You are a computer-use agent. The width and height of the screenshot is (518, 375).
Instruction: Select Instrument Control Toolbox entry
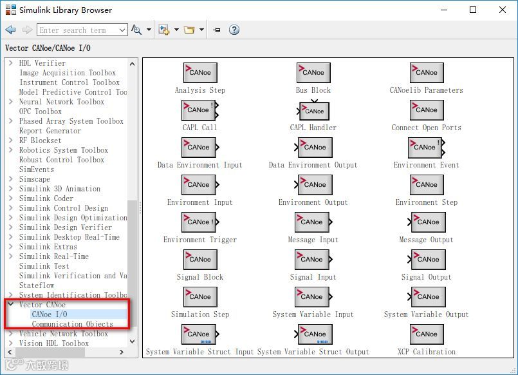click(x=69, y=82)
